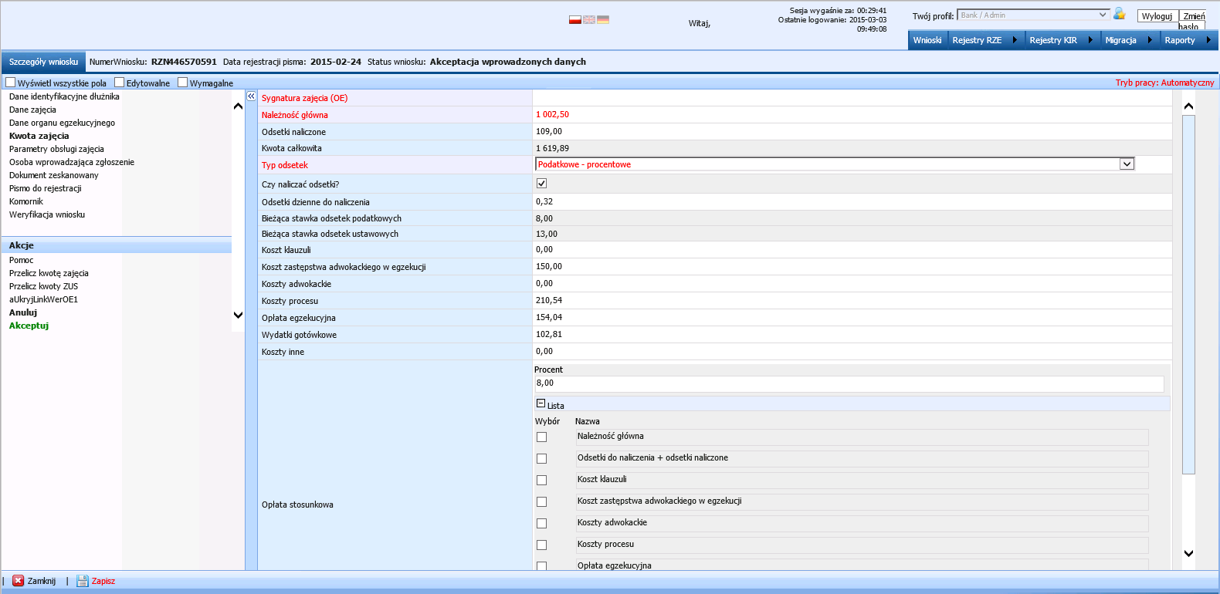Click the Anuluj action
Screen dimensions: 1220x594
[x=23, y=312]
